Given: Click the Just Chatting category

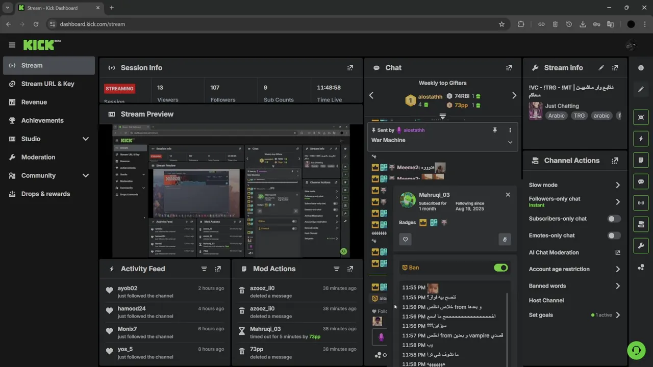Looking at the screenshot, I should [562, 106].
